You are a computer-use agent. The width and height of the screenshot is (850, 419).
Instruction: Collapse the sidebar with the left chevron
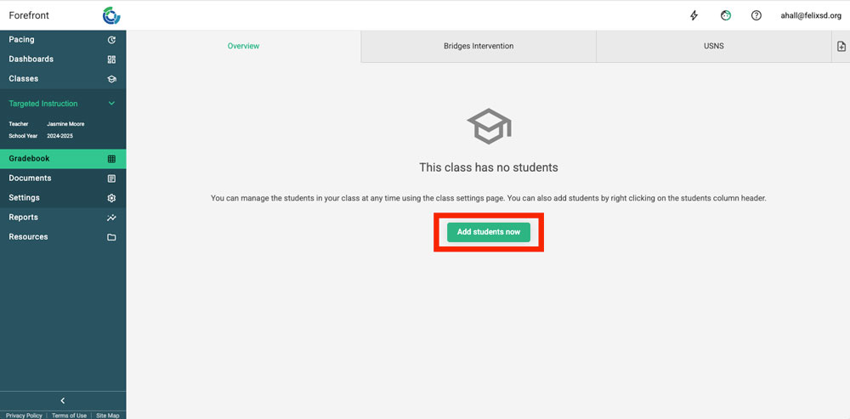[63, 400]
